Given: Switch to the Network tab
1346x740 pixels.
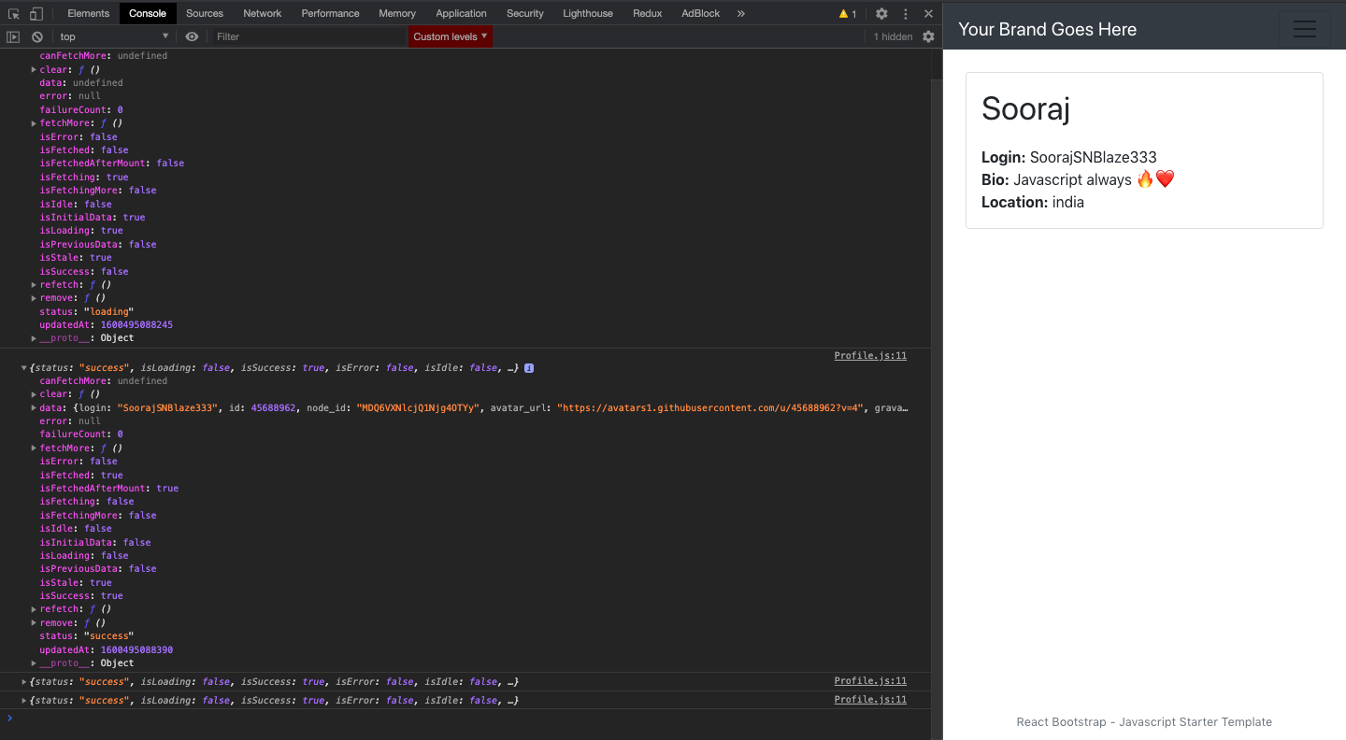Looking at the screenshot, I should [262, 14].
